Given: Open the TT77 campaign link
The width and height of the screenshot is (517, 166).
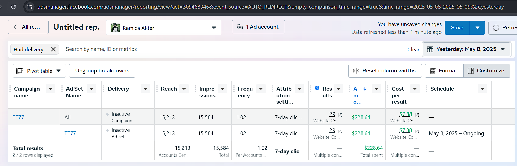Looking at the screenshot, I should [18, 117].
